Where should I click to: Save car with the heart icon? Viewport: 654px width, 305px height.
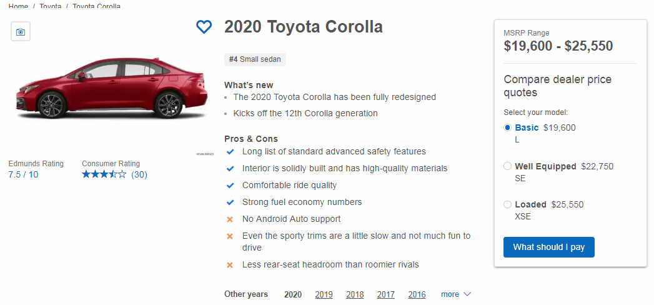click(x=204, y=27)
